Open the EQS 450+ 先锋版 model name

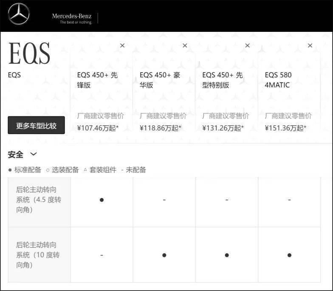coord(97,80)
